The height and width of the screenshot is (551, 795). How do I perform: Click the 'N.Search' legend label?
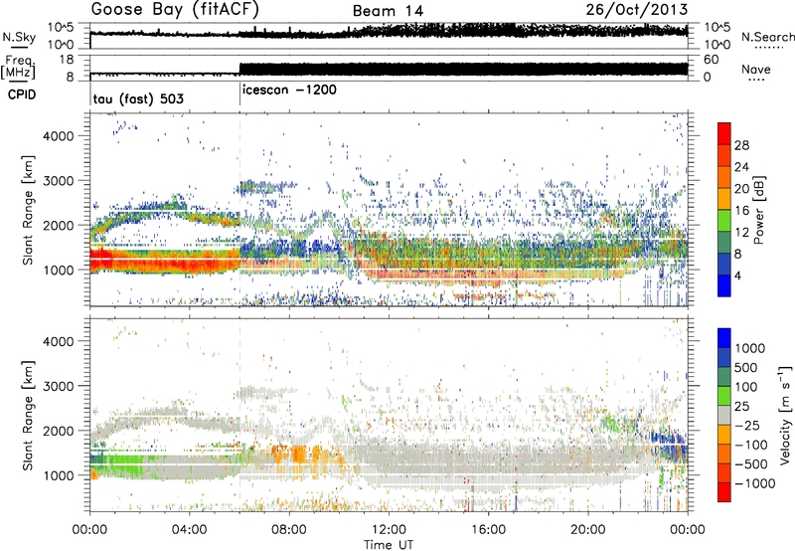(767, 37)
